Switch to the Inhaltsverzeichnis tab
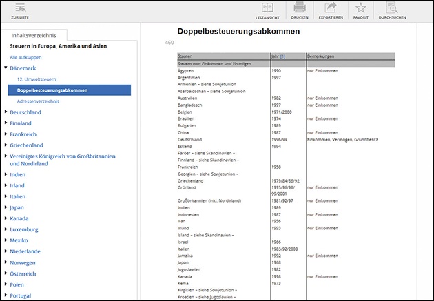434x301 pixels. (x=34, y=36)
